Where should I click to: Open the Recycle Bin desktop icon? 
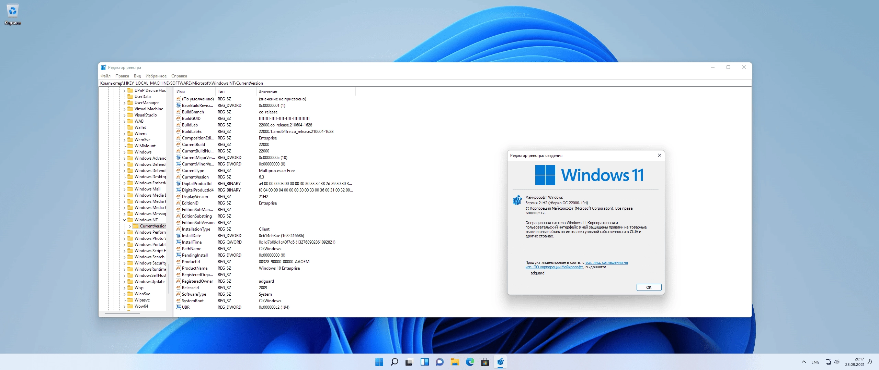tap(13, 14)
